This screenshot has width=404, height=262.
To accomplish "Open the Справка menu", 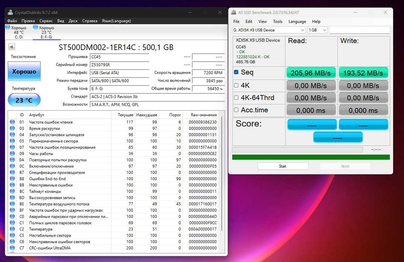I will click(x=90, y=21).
